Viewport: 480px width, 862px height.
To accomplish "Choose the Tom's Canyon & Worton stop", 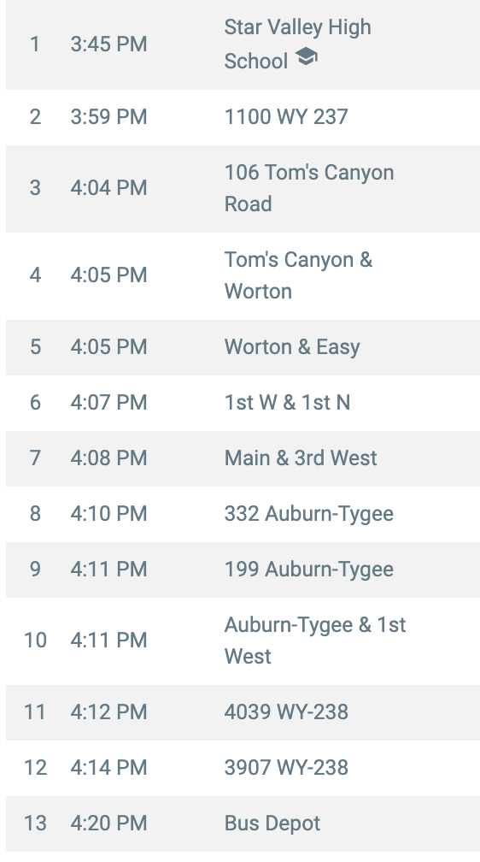I will 243,276.
